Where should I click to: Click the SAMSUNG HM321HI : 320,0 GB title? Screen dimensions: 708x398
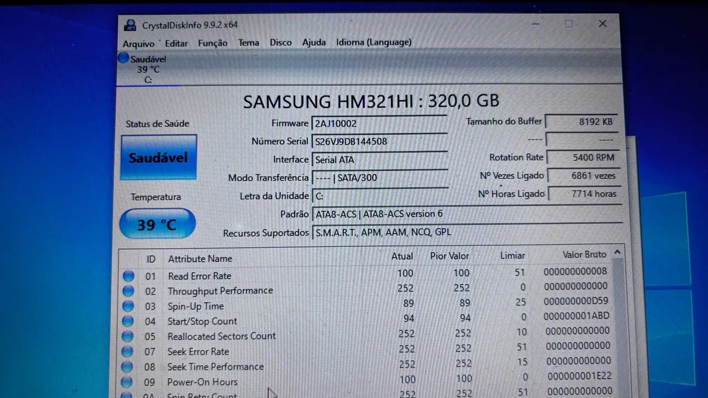[371, 101]
